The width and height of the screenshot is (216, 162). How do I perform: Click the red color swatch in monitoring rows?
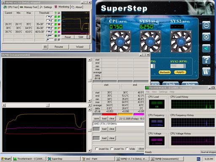point(59,24)
